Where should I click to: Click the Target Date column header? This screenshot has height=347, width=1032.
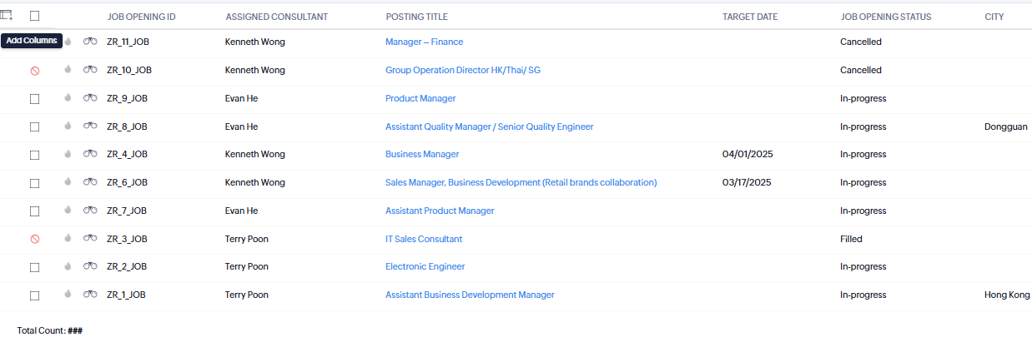[750, 17]
